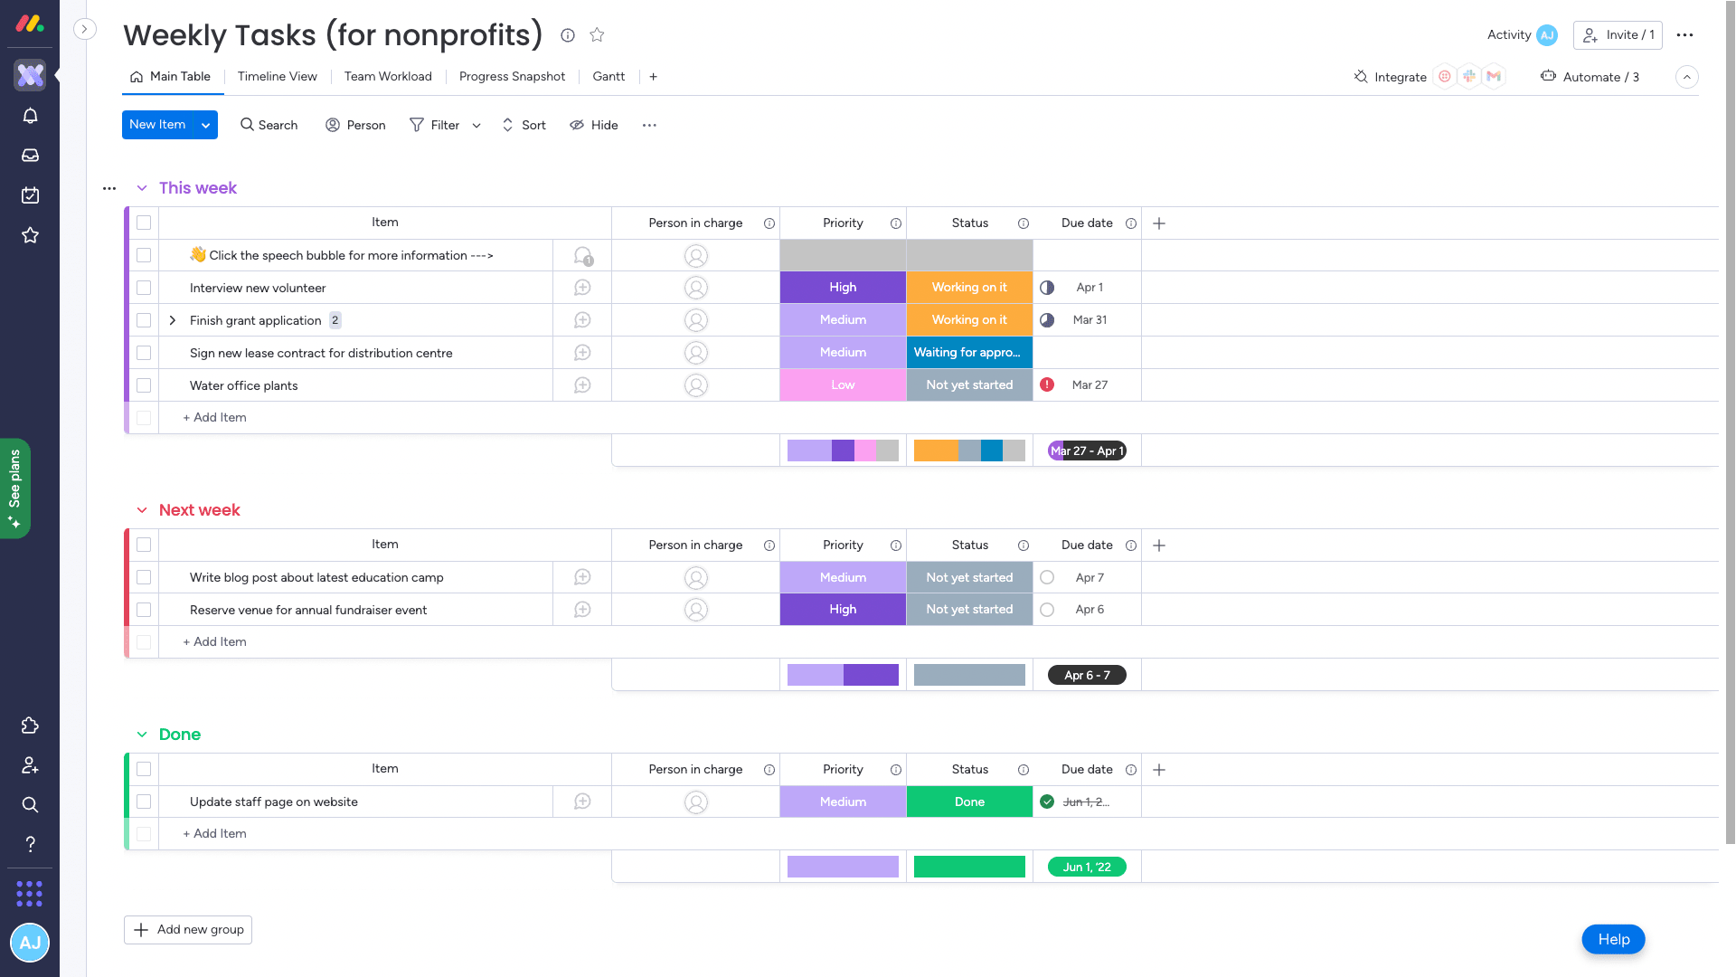Click the purple High priority cell
This screenshot has width=1736, height=977.
[842, 287]
